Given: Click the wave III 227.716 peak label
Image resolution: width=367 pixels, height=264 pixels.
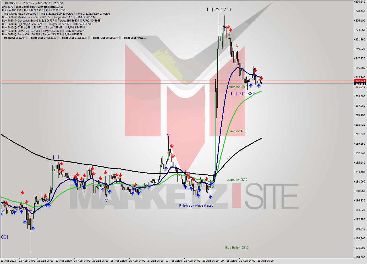Looking at the screenshot, I should 219,10.
